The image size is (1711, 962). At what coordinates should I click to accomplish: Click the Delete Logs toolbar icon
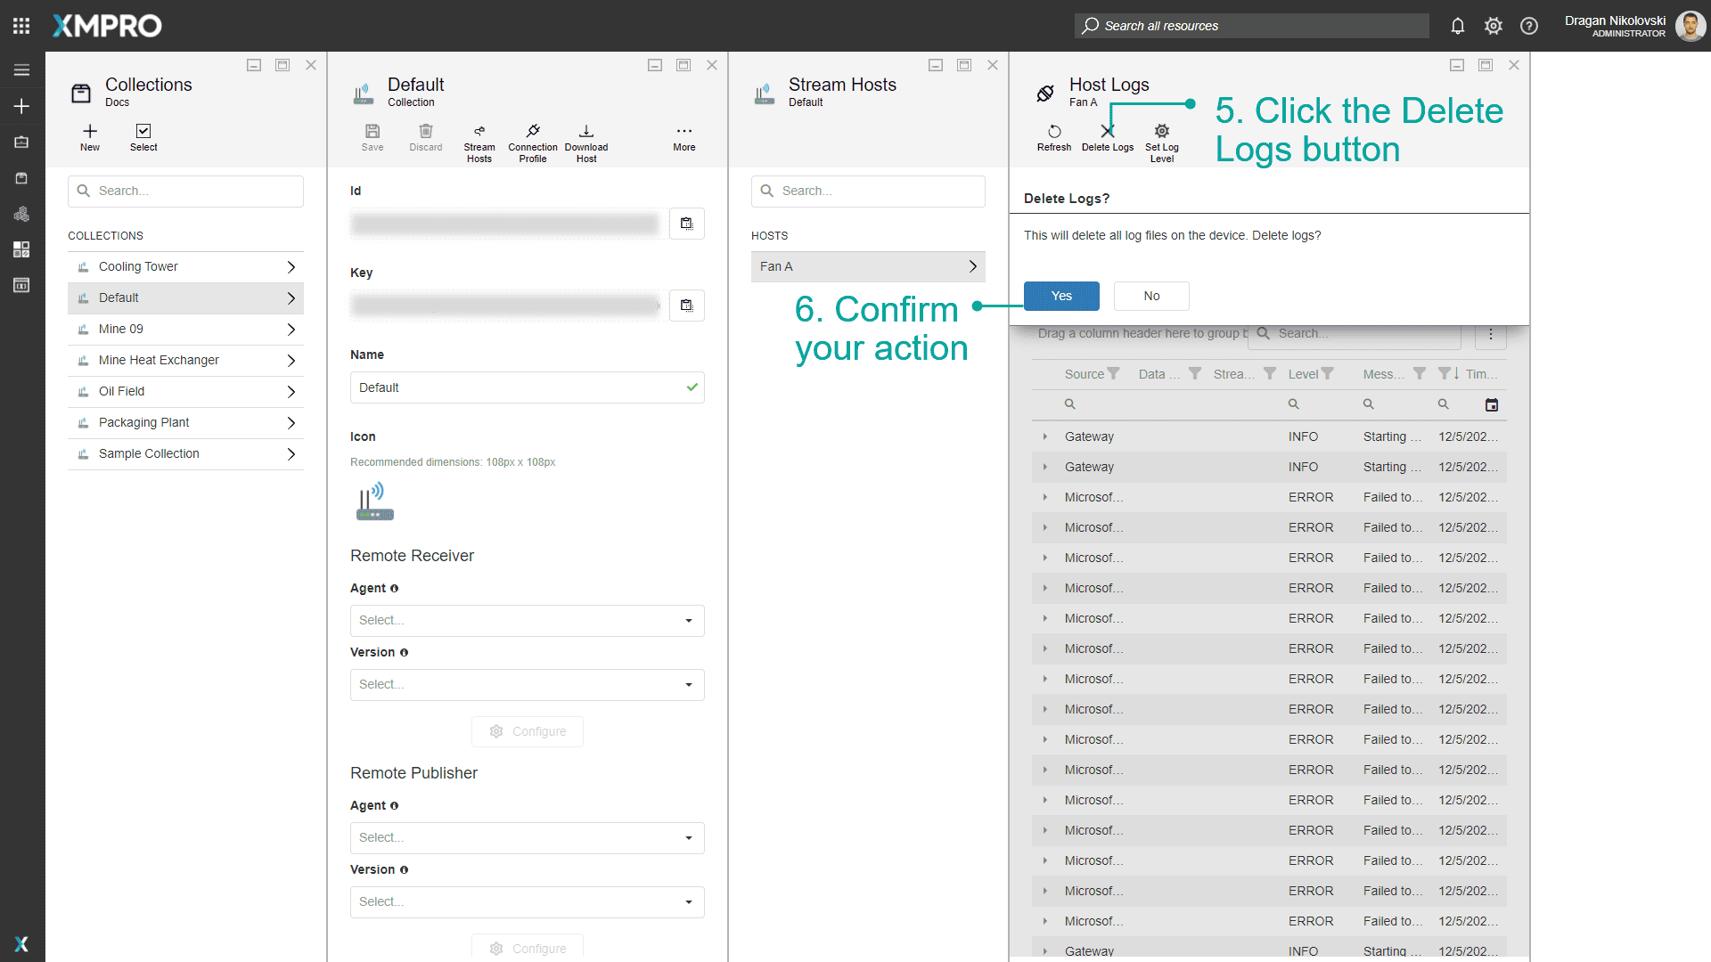pos(1108,132)
